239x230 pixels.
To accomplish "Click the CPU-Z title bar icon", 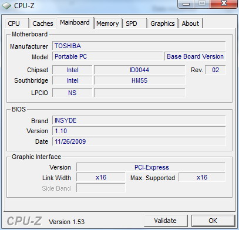I will 6,5.
